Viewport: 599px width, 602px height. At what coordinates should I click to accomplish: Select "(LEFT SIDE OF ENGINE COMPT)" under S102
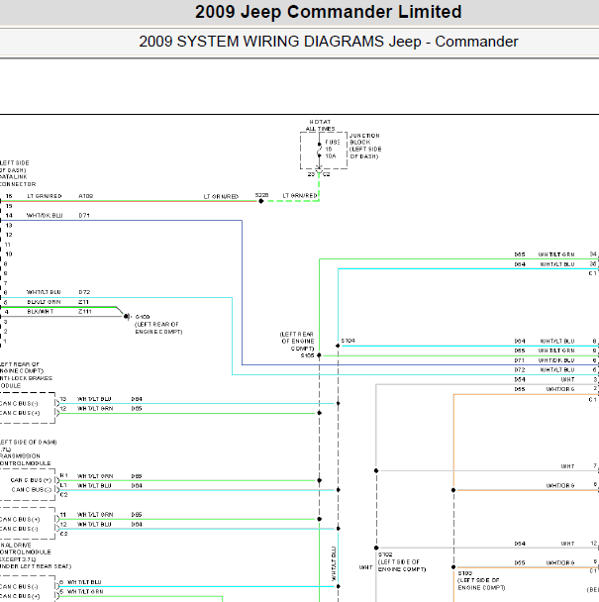click(402, 565)
